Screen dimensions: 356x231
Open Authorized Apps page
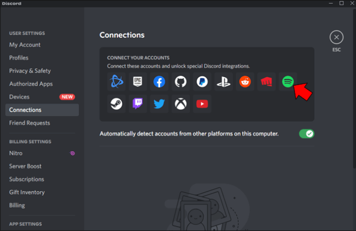click(42, 84)
